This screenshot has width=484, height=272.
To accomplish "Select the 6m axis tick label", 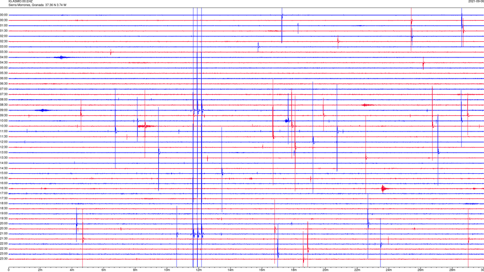I will [x=104, y=270].
